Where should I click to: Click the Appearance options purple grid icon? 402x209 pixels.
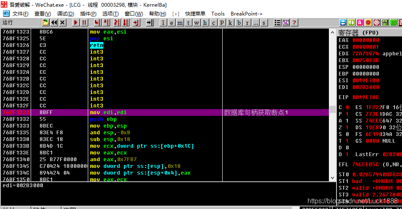[286, 23]
